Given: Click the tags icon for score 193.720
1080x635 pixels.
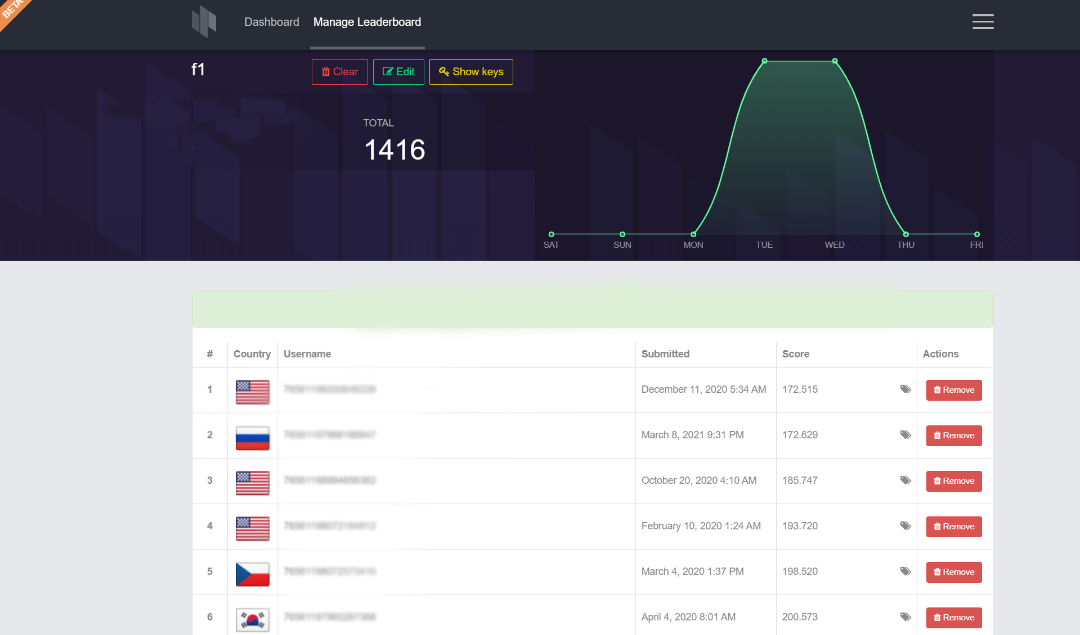Looking at the screenshot, I should tap(905, 526).
